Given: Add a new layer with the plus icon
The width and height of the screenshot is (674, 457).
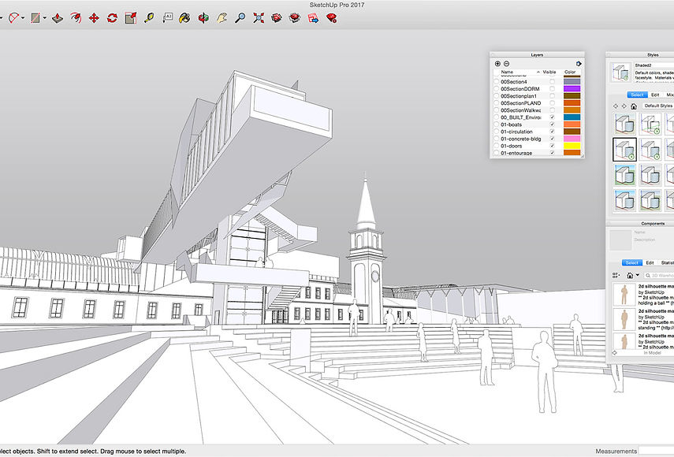Looking at the screenshot, I should click(497, 64).
